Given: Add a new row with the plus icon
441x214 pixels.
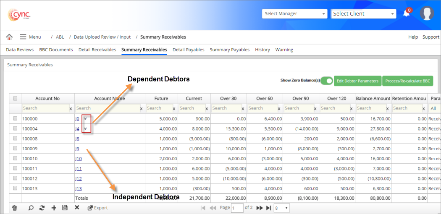Looking at the screenshot, I should point(53,208).
